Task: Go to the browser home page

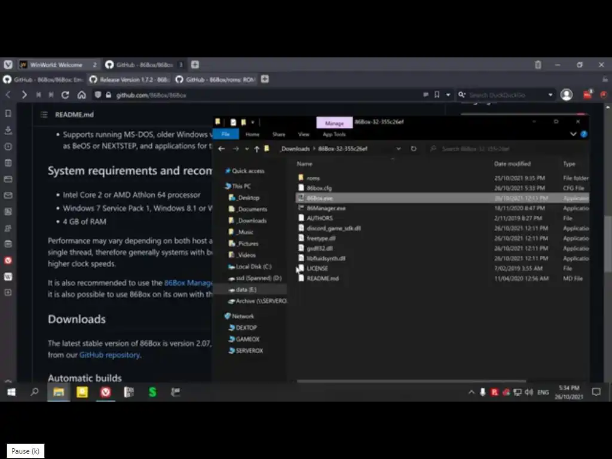Action: click(81, 95)
